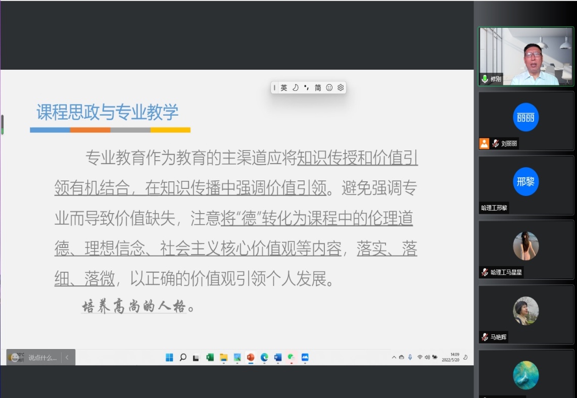577x398 pixels.
Task: Toggle Chinese/English punctuation in IME bar
Action: pos(306,87)
